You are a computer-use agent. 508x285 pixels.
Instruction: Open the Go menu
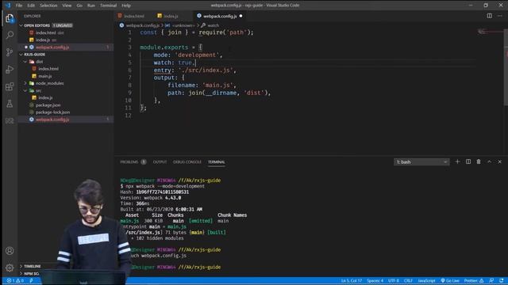click(x=79, y=6)
